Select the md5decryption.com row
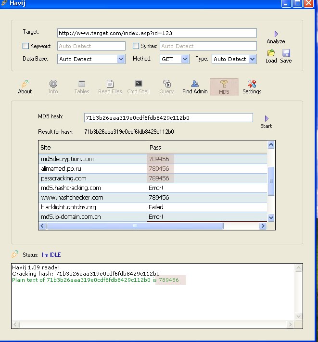 pyautogui.click(x=153, y=159)
